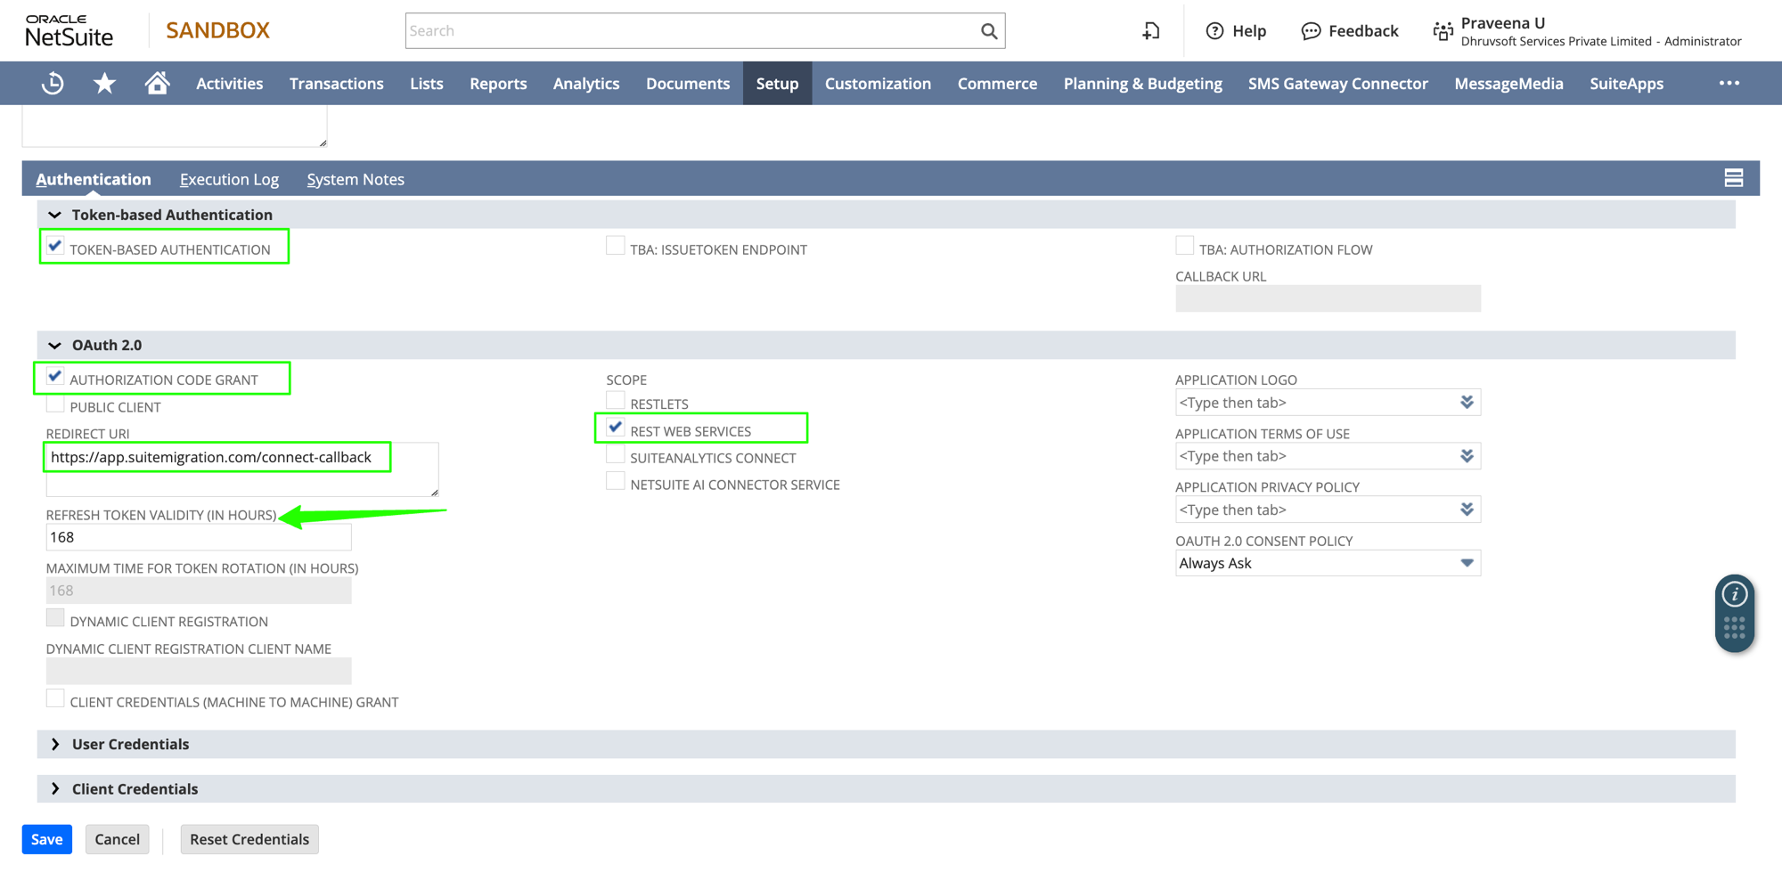
Task: Enable TBA: Authorization Flow checkbox
Action: pos(1185,246)
